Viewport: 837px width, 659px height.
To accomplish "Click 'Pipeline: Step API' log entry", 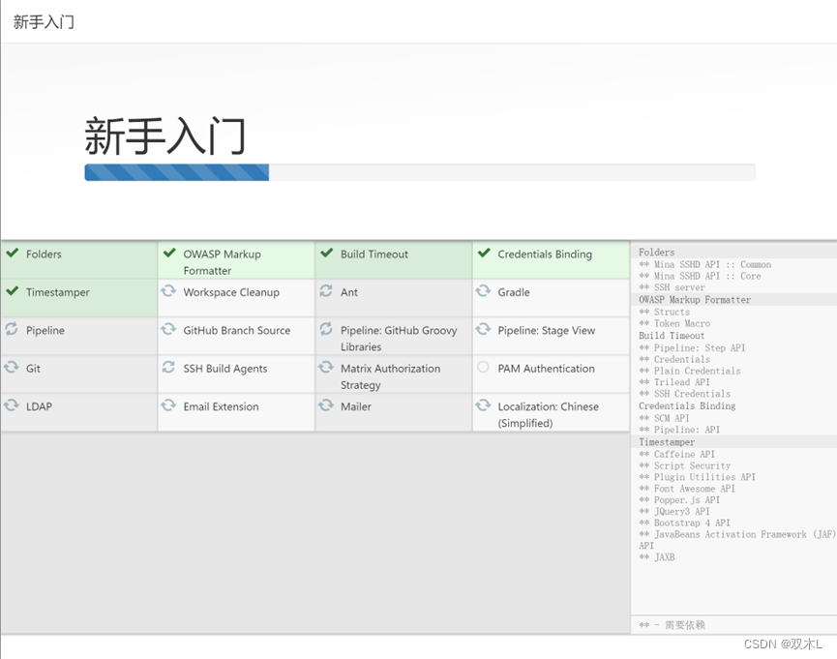I will point(693,347).
